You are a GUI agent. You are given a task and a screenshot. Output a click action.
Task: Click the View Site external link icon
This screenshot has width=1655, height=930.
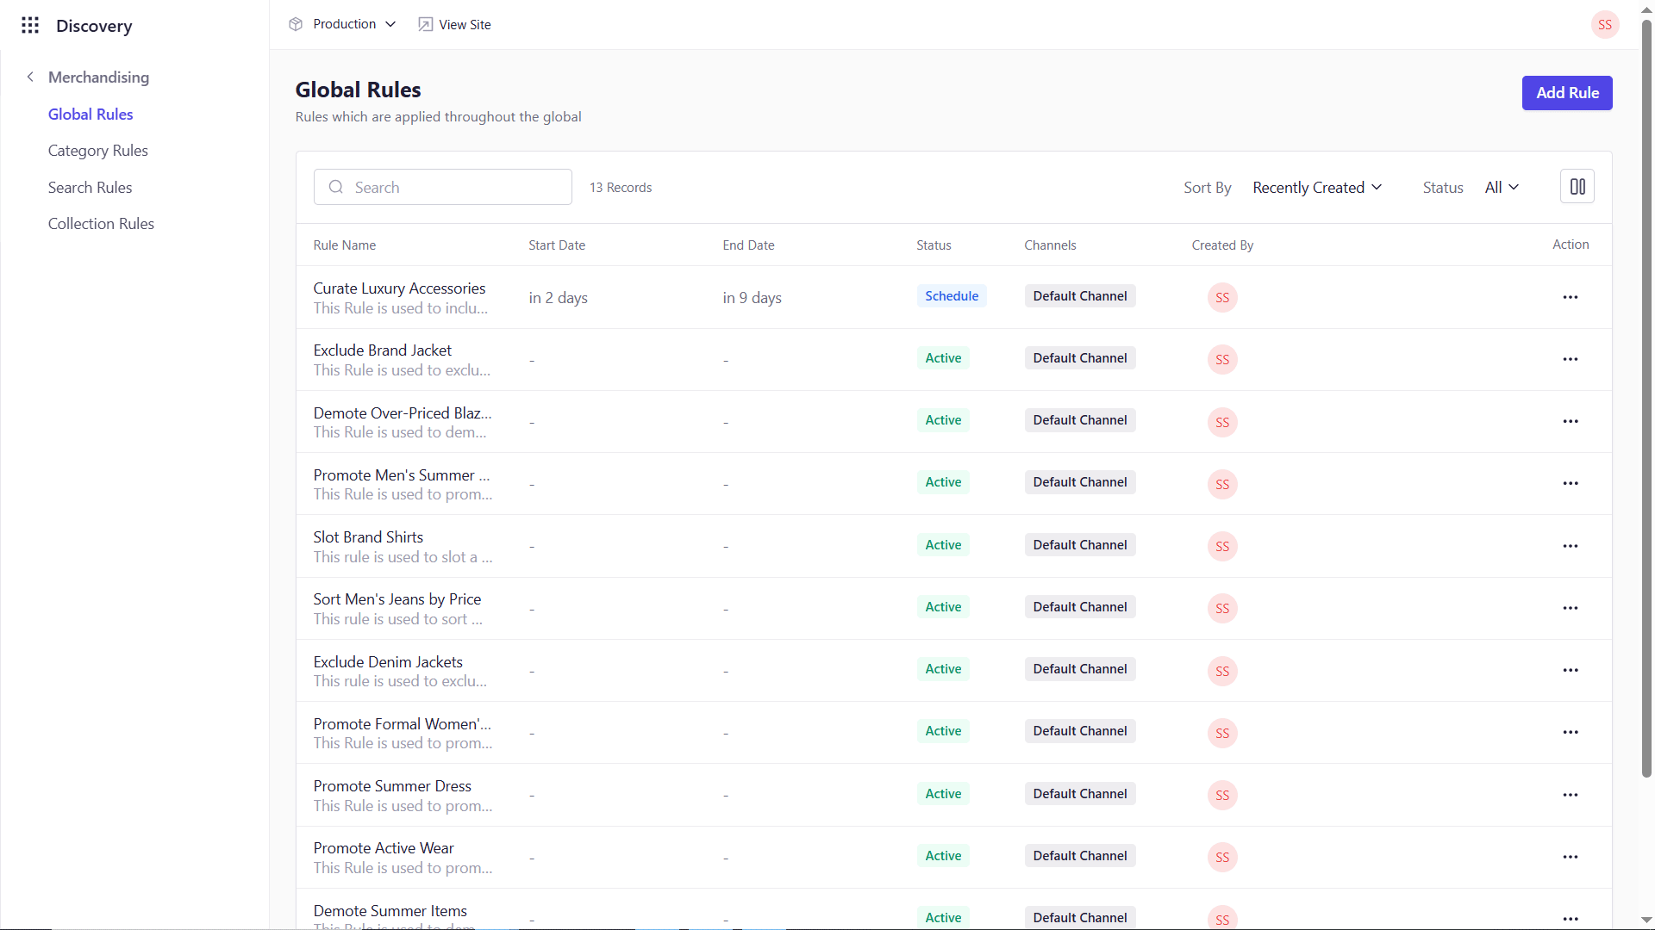(425, 24)
